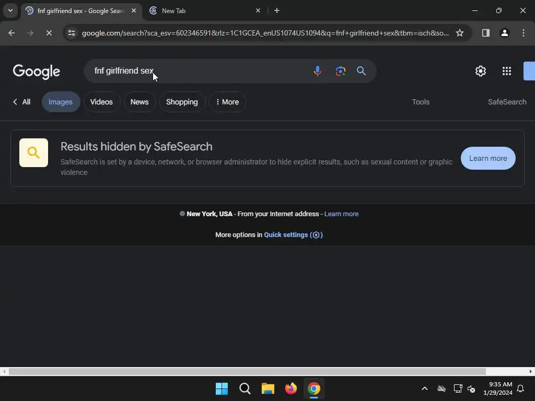
Task: Click the network status tray icon
Action: coord(458,388)
